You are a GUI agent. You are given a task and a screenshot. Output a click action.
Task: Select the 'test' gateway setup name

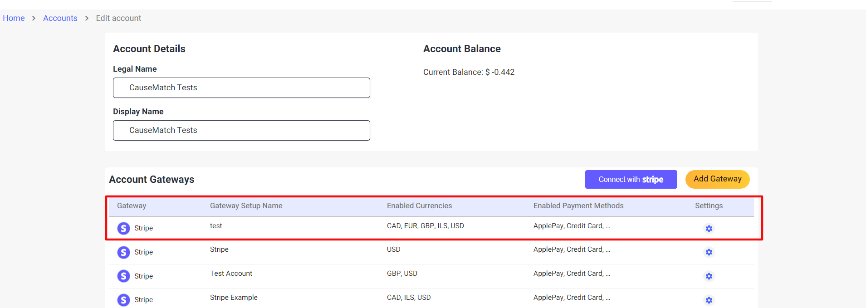(x=216, y=226)
